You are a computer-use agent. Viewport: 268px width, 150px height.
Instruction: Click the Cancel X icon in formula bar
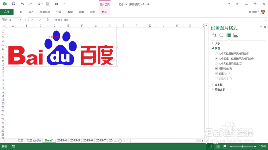click(x=32, y=20)
